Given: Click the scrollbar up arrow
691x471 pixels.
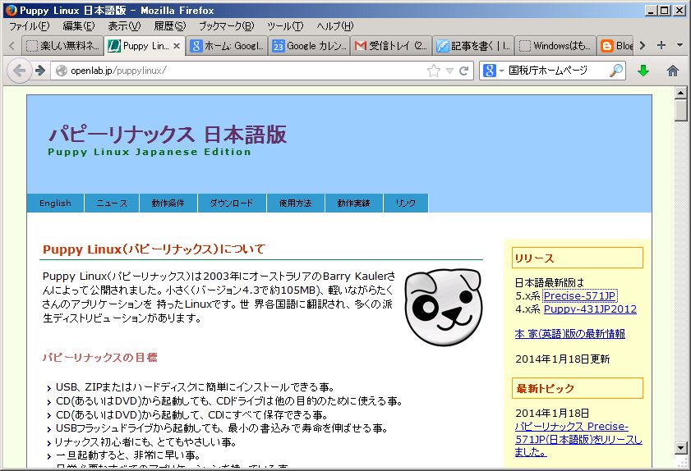Looking at the screenshot, I should 681,93.
